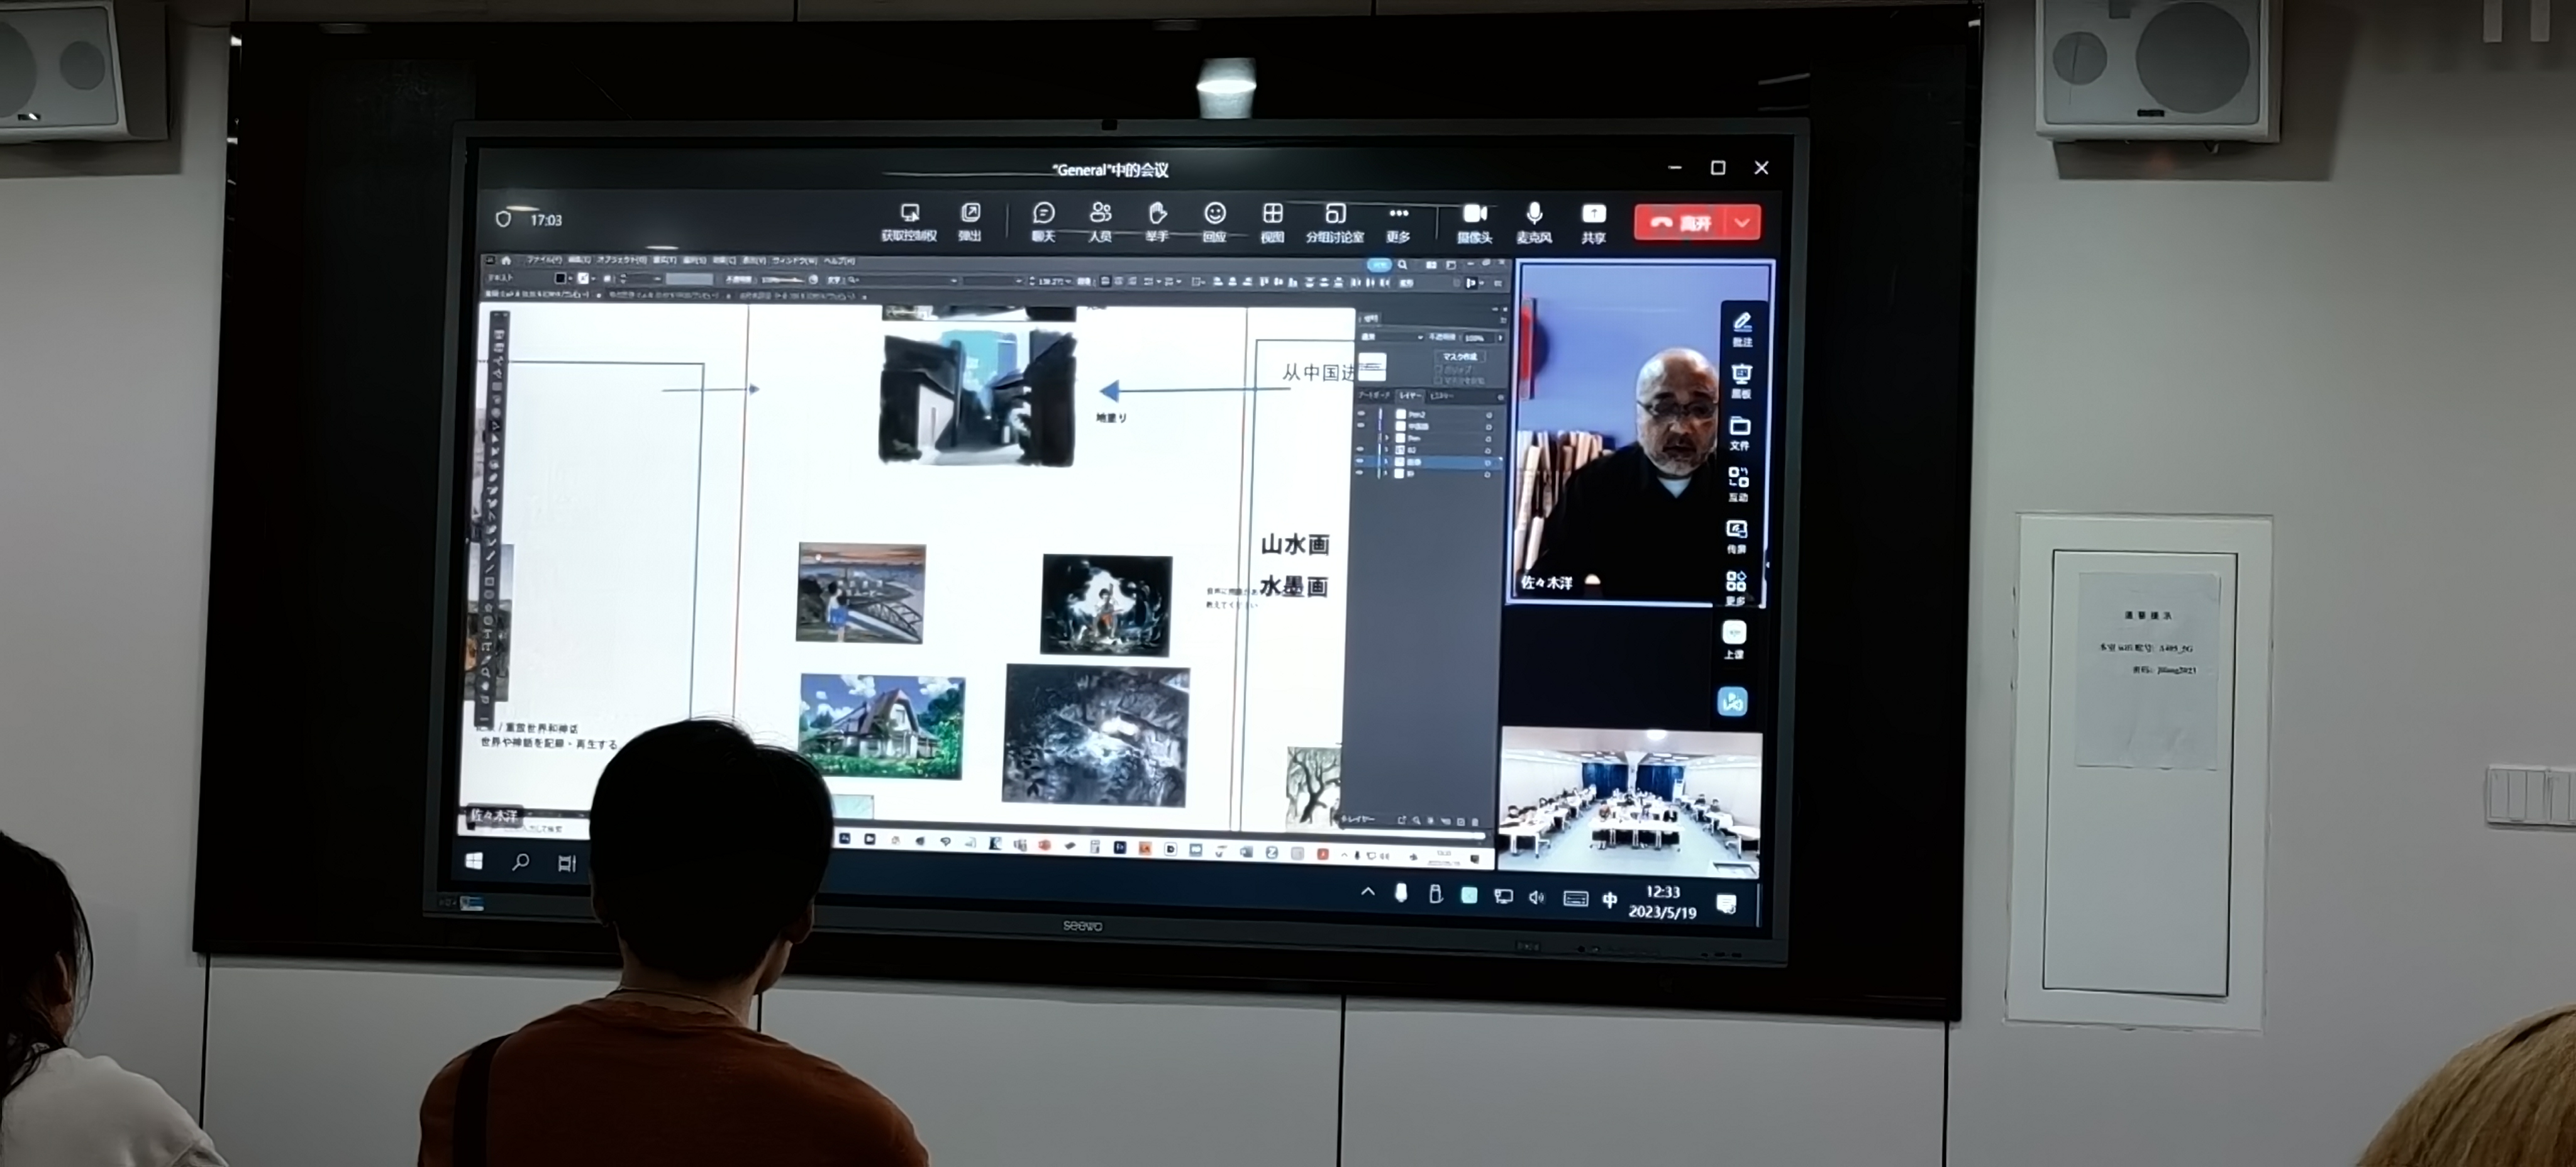The width and height of the screenshot is (2576, 1167).
Task: Click the 获取控制权 request control icon
Action: pos(909,214)
